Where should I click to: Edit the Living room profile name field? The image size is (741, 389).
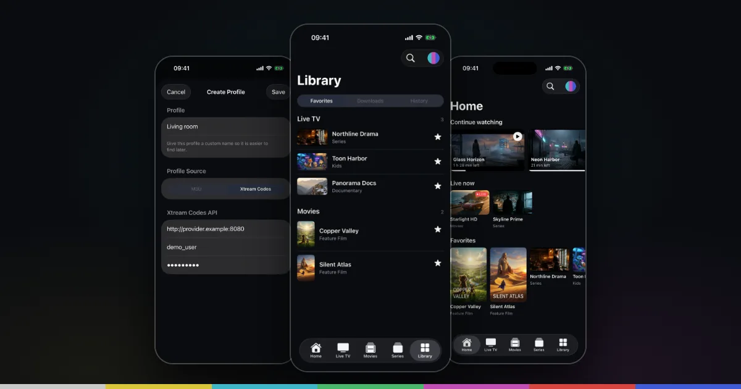pos(225,127)
